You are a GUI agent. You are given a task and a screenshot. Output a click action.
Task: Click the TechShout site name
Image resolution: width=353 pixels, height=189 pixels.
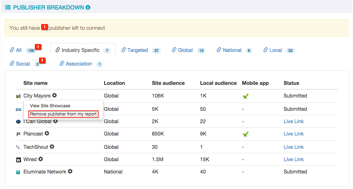[35, 147]
